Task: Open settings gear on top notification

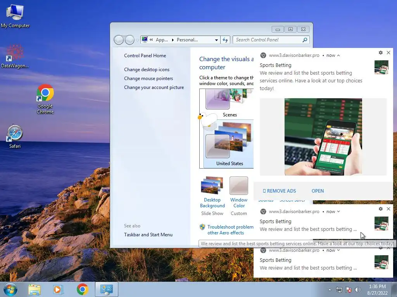Action: [381, 53]
